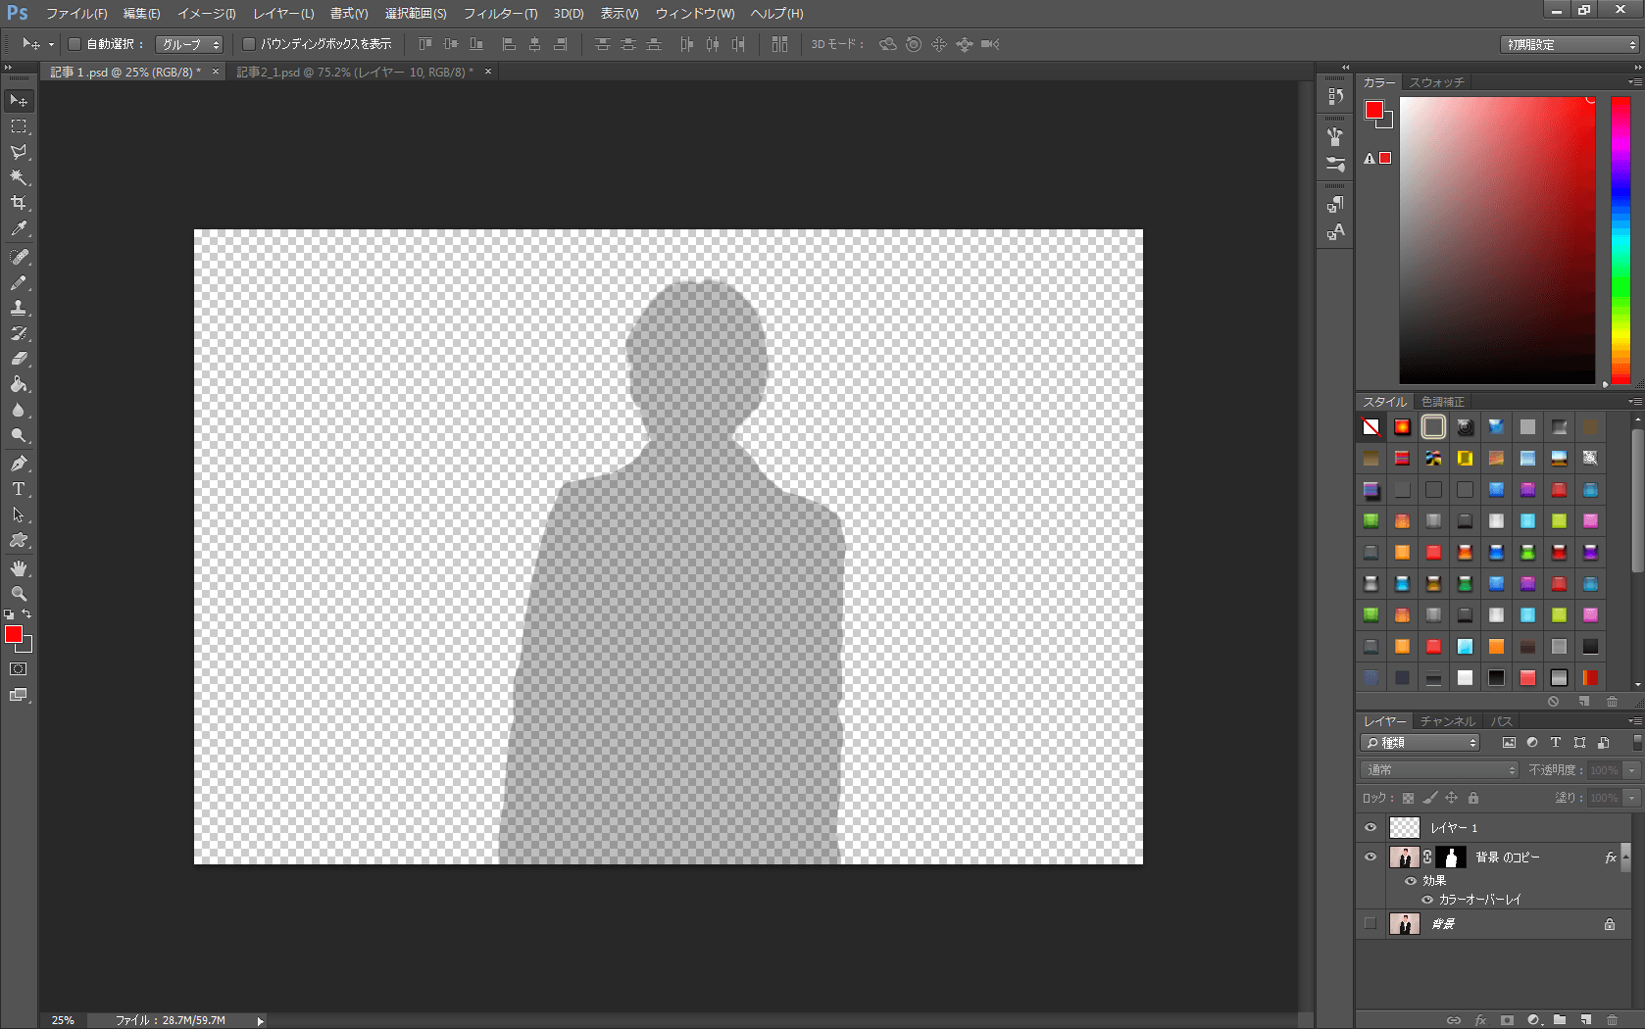Select the 背景 layer thumbnail

click(x=1405, y=924)
